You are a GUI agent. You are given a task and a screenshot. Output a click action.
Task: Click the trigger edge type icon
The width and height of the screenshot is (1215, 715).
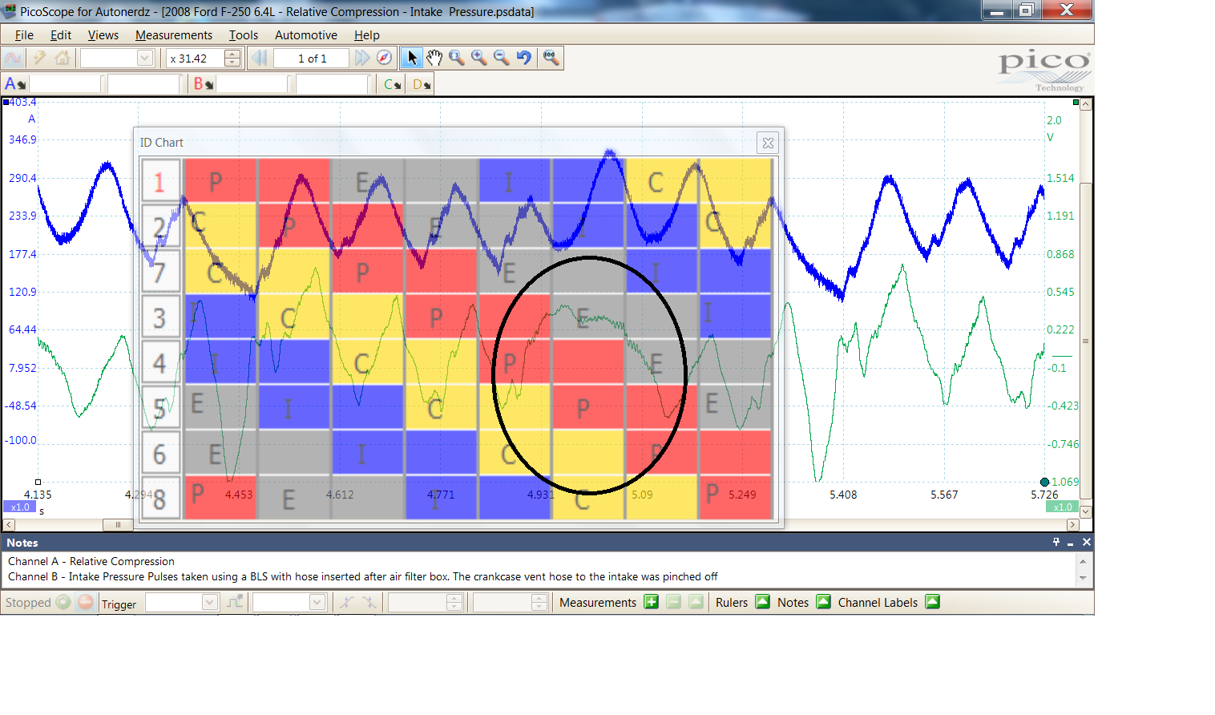[235, 602]
